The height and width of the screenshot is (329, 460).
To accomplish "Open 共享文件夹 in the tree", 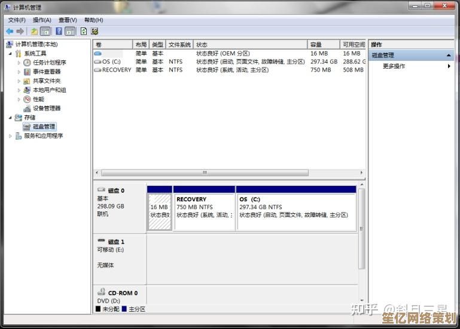I will (x=47, y=81).
